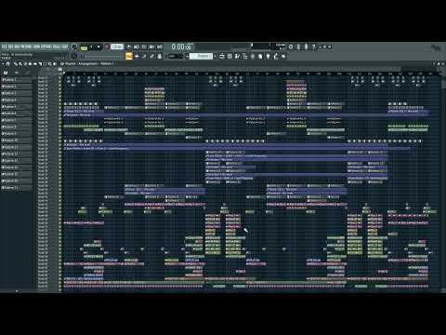Open the EDIT menu

[11, 47]
